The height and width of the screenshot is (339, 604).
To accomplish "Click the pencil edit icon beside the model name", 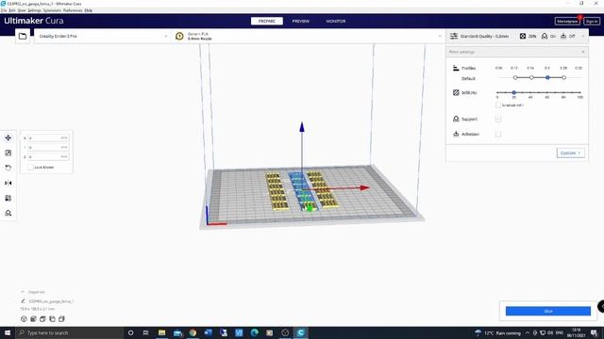I will pyautogui.click(x=23, y=301).
